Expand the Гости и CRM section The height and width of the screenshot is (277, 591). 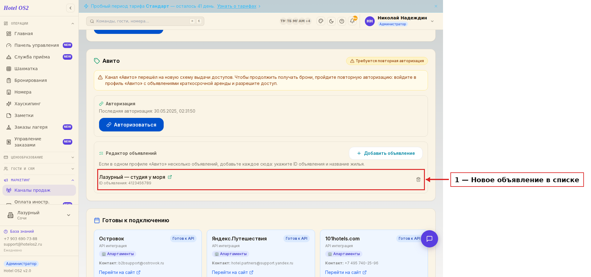point(39,169)
